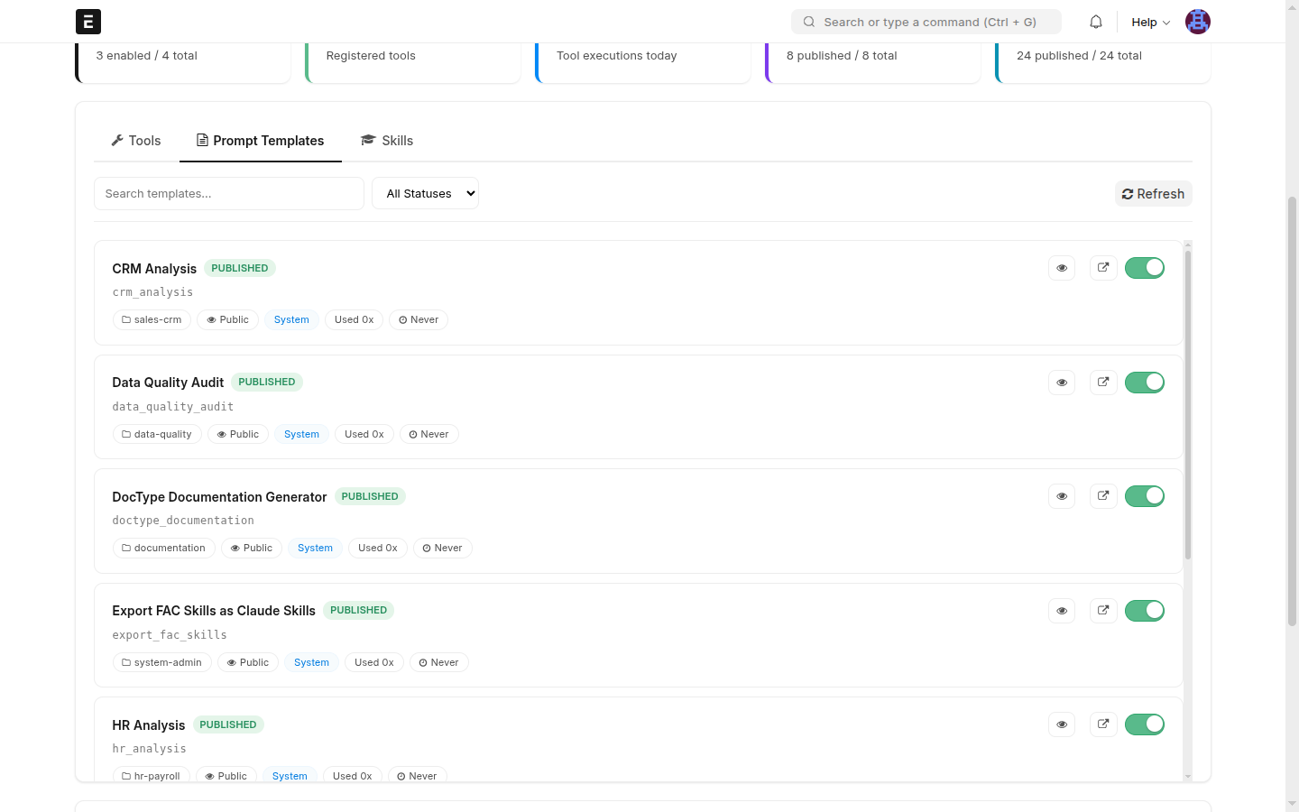Focus the Search templates input
The image size is (1299, 812).
pyautogui.click(x=229, y=193)
